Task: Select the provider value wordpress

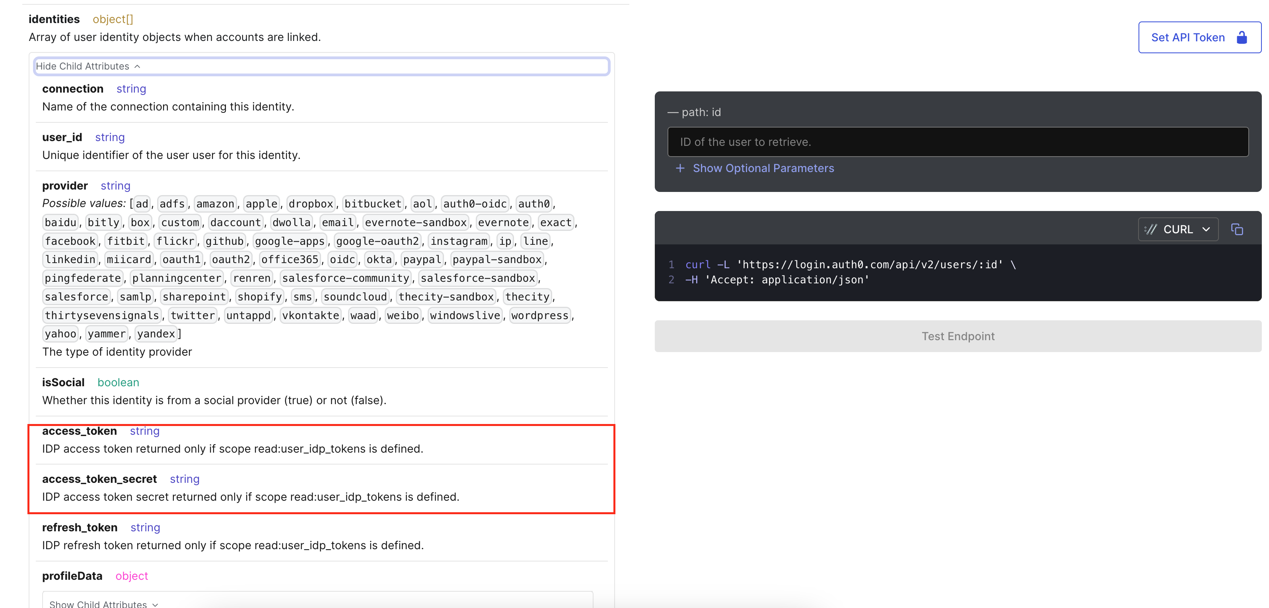Action: point(539,315)
